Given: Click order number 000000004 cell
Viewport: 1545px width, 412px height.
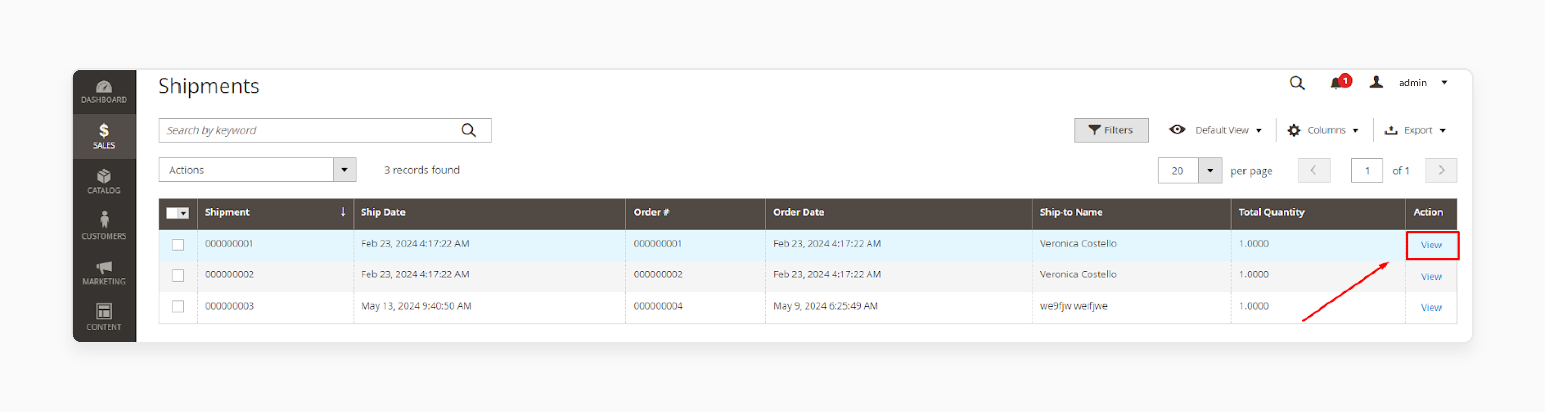Looking at the screenshot, I should pos(657,306).
